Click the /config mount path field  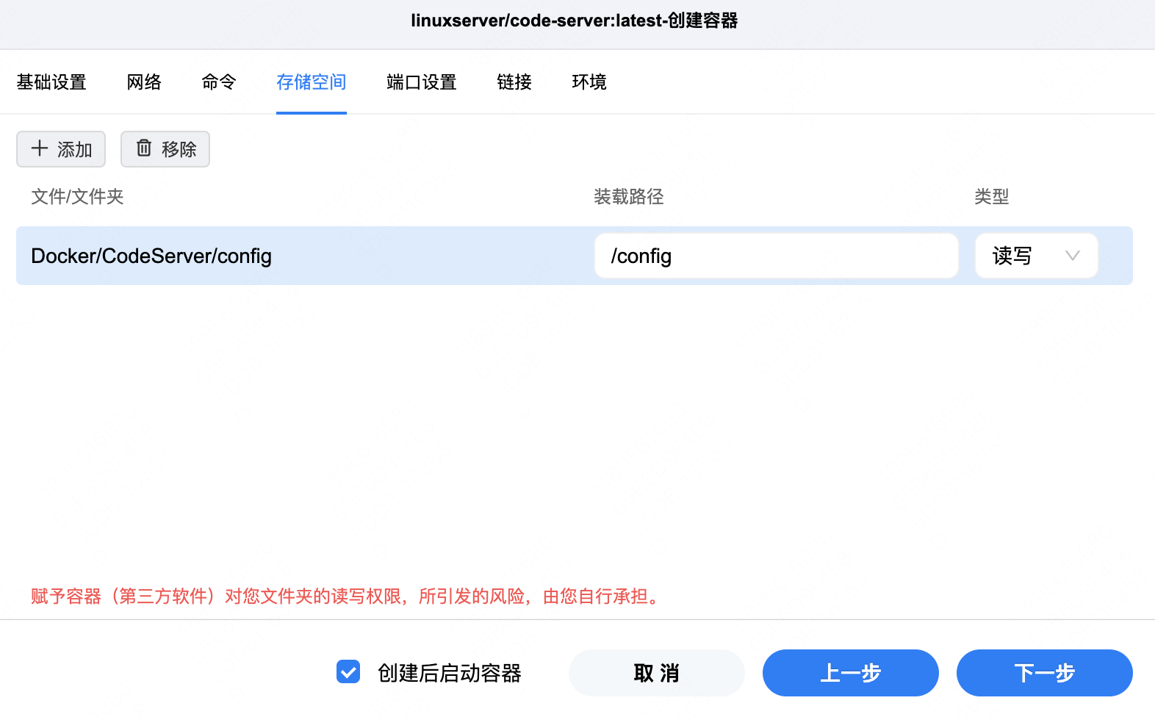point(777,256)
